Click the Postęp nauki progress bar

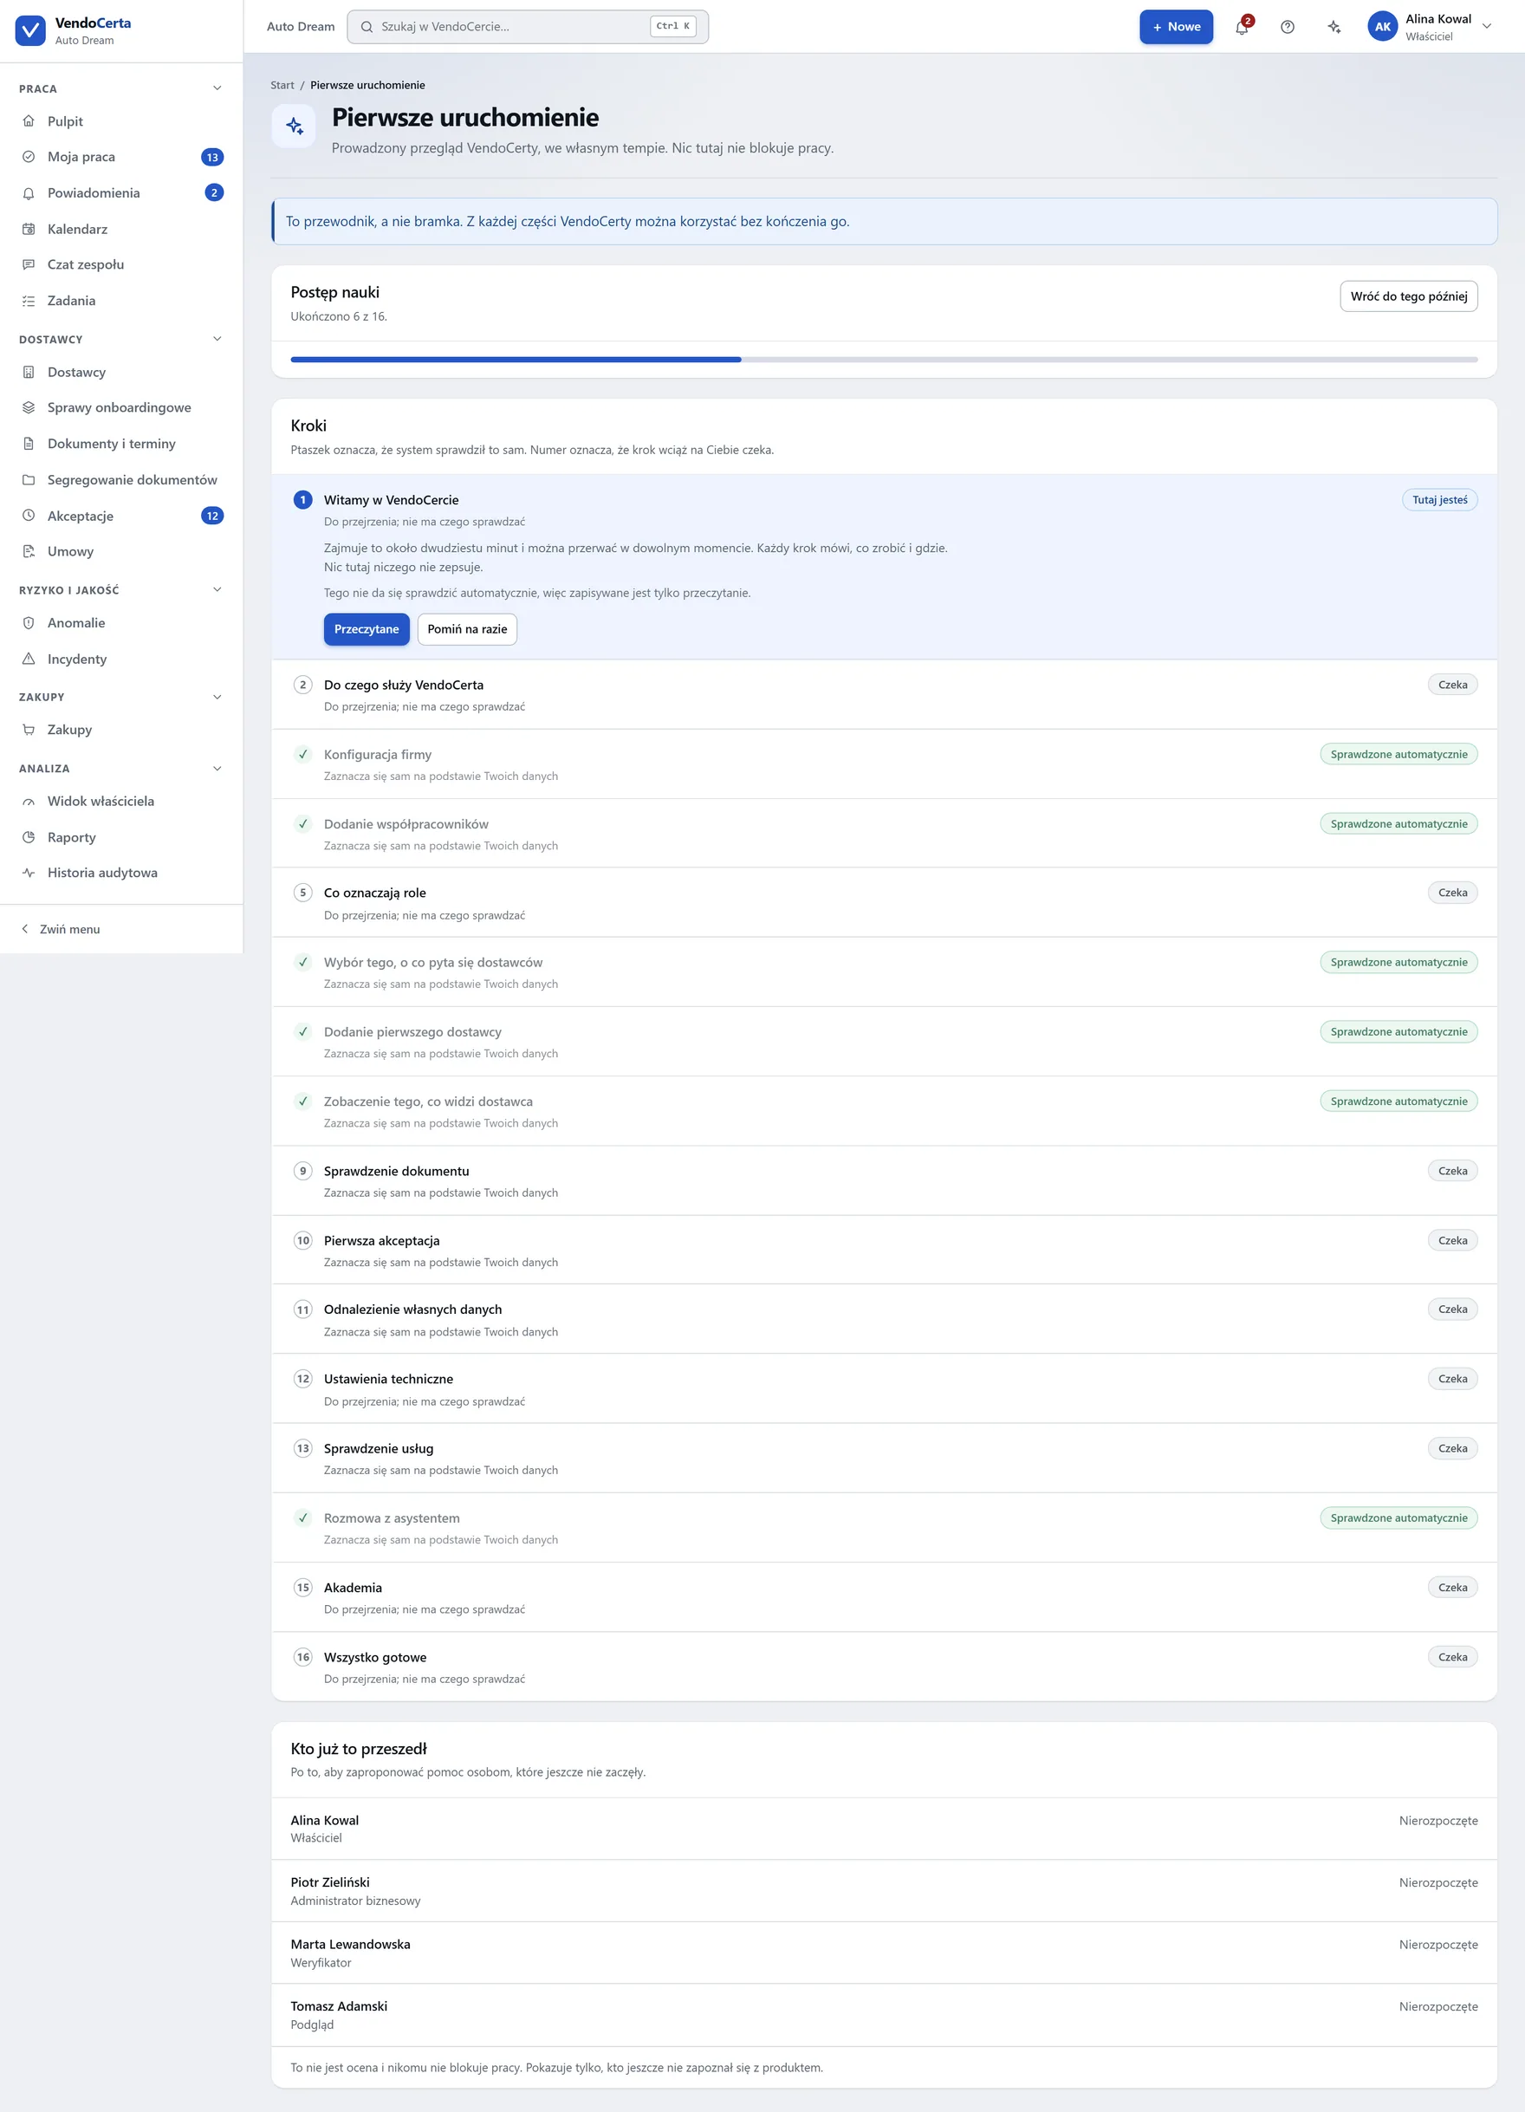pos(884,360)
